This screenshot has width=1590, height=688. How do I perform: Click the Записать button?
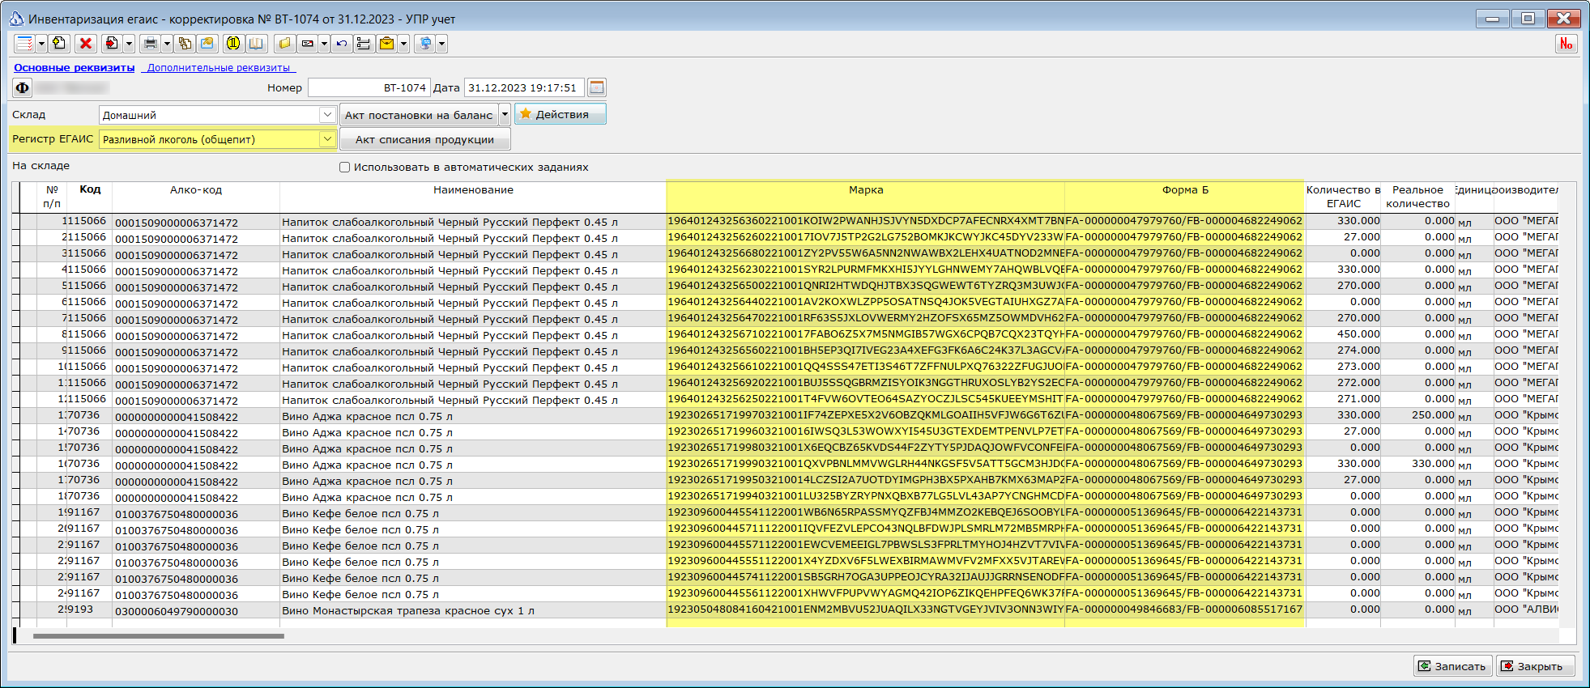click(1453, 666)
